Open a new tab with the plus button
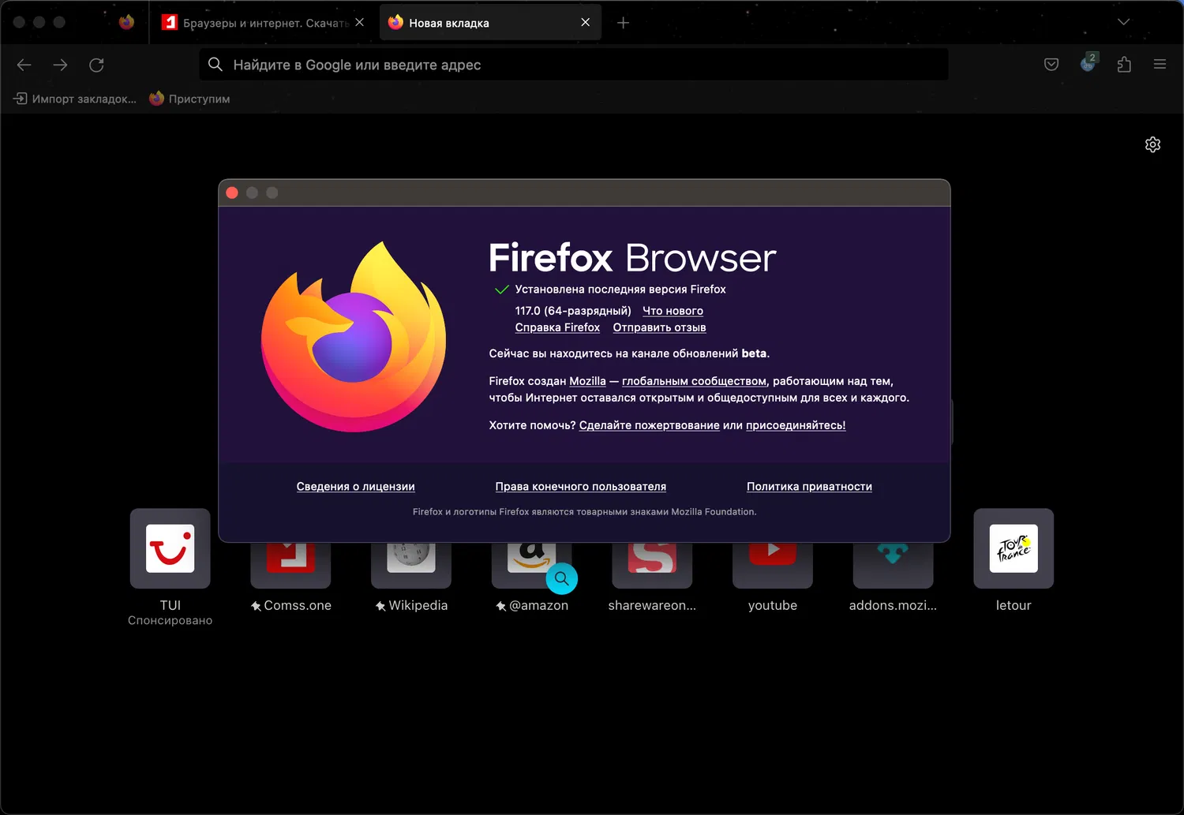The height and width of the screenshot is (815, 1184). (x=623, y=22)
